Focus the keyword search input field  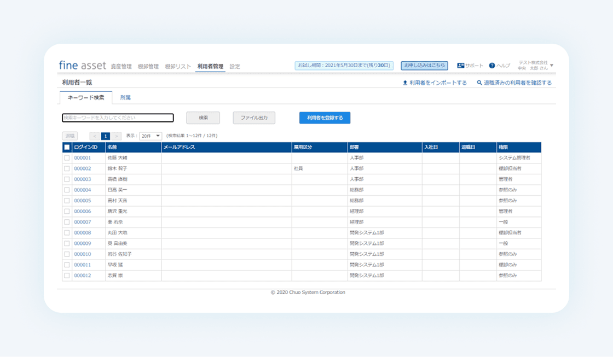[x=118, y=118]
